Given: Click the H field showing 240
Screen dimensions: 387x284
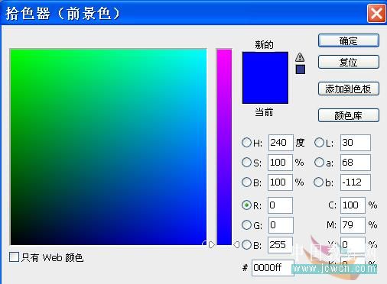Looking at the screenshot, I should [281, 143].
